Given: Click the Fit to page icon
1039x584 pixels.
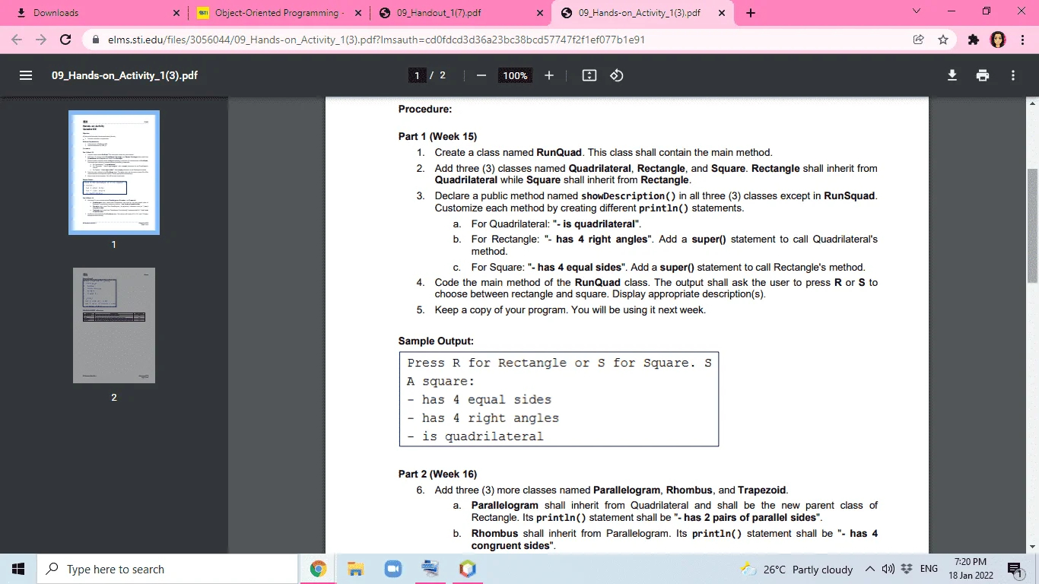Looking at the screenshot, I should (589, 75).
